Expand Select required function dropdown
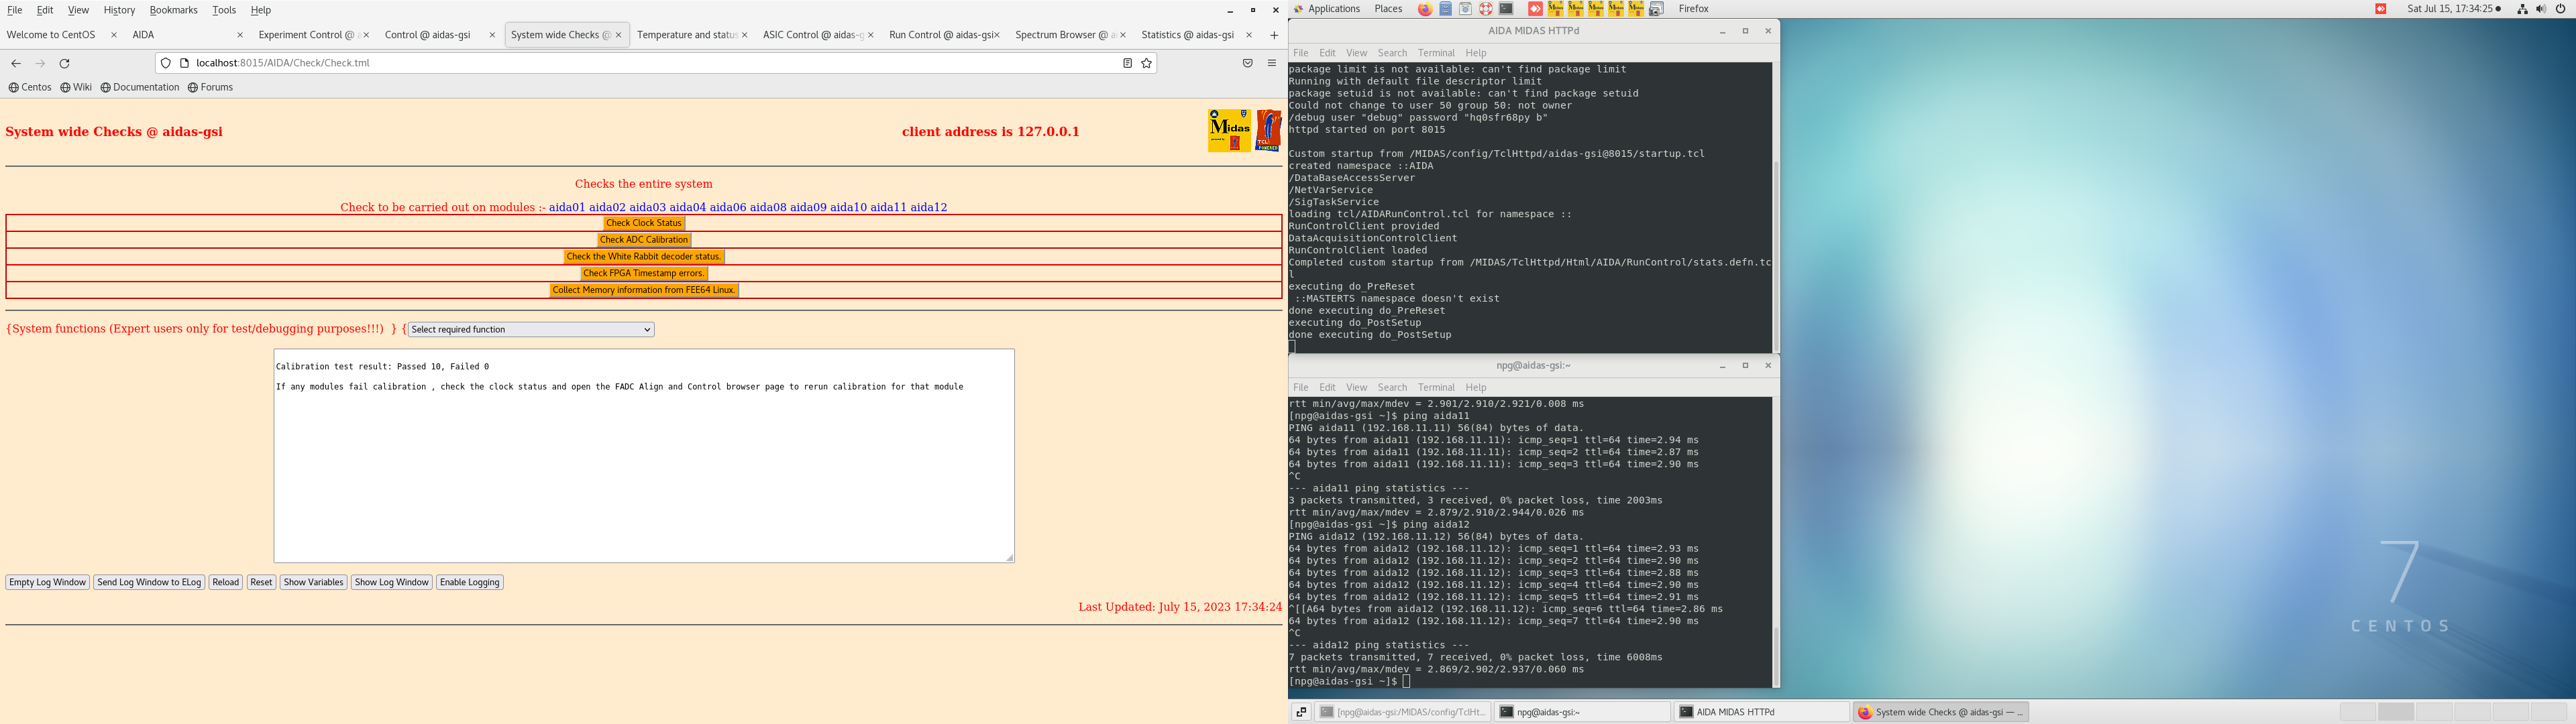 point(531,330)
